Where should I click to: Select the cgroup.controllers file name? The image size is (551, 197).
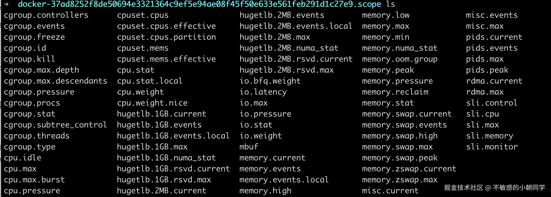coord(46,15)
